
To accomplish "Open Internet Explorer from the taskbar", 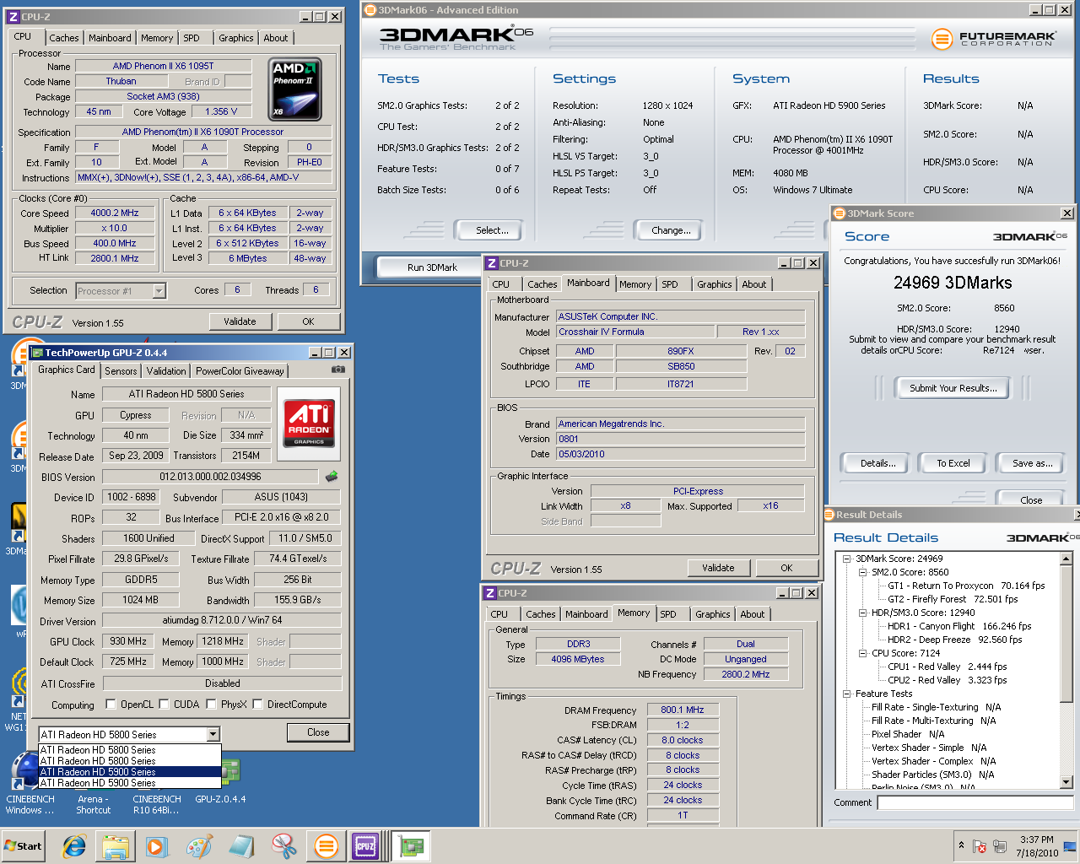I will tap(74, 846).
